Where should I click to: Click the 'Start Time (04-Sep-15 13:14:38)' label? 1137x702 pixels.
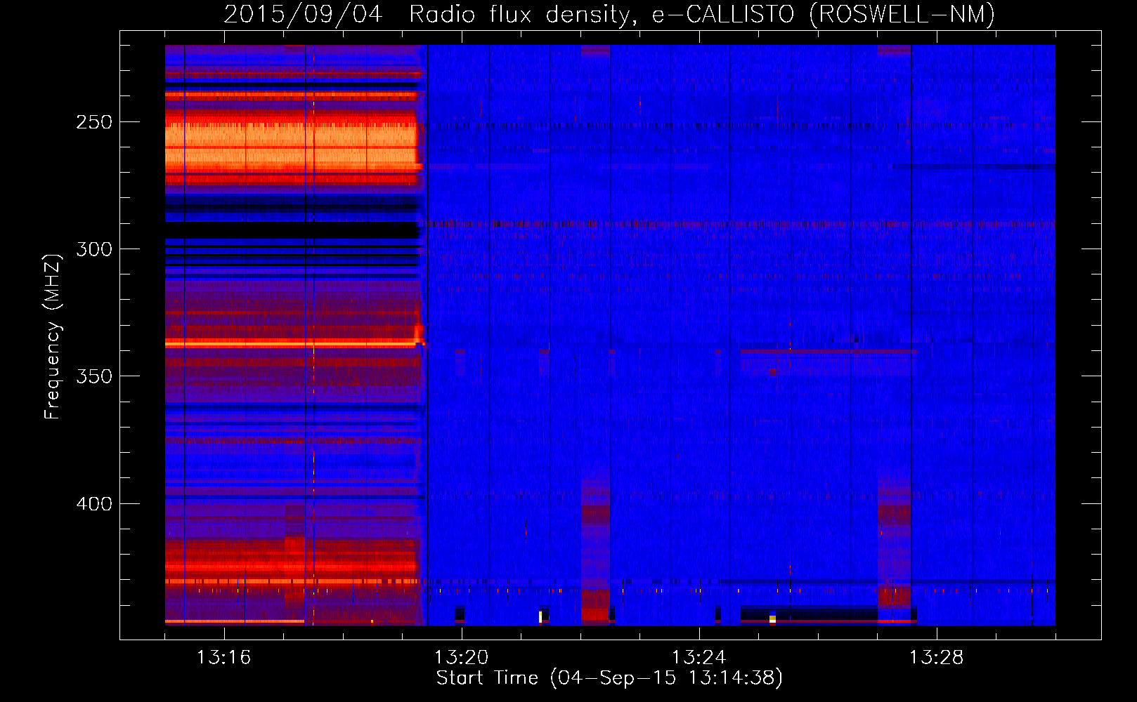[x=609, y=678]
